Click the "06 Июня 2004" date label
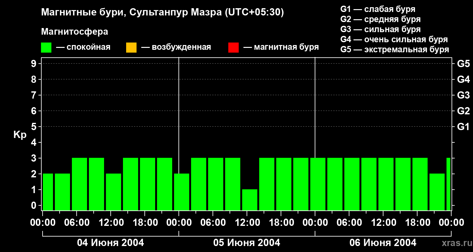473x252 pixels. (383, 243)
